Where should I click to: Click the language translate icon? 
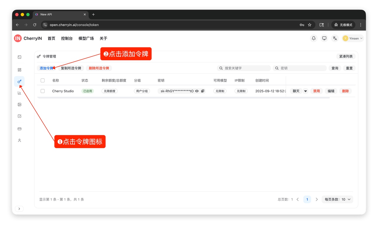click(335, 38)
